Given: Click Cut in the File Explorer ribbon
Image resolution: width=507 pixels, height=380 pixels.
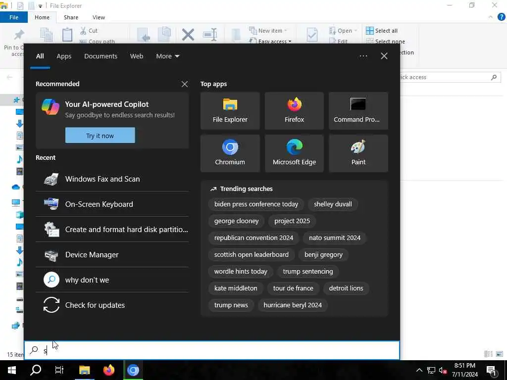Looking at the screenshot, I should (x=89, y=31).
